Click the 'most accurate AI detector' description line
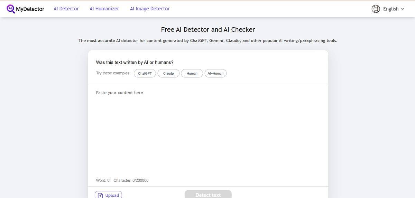Image resolution: width=415 pixels, height=198 pixels. click(x=208, y=40)
